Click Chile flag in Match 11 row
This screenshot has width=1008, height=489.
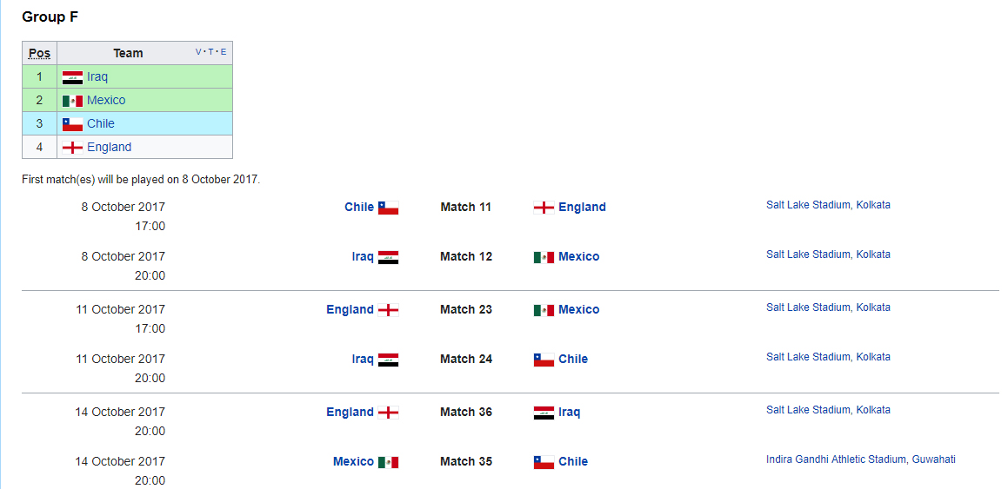(388, 208)
